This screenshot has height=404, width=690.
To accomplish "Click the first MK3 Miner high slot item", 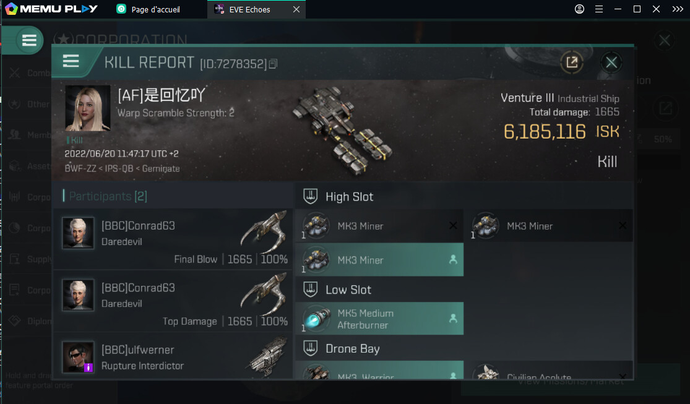I will pyautogui.click(x=379, y=226).
